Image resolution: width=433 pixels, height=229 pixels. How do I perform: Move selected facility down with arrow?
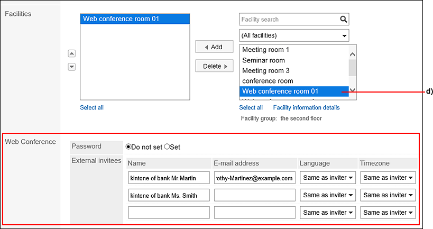tap(71, 67)
